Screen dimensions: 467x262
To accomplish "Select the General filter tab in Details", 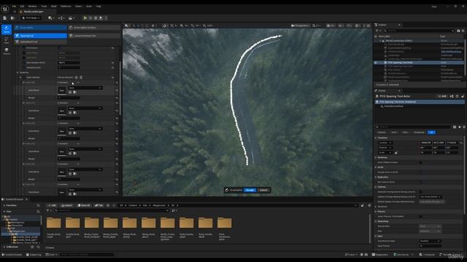I will click(382, 132).
